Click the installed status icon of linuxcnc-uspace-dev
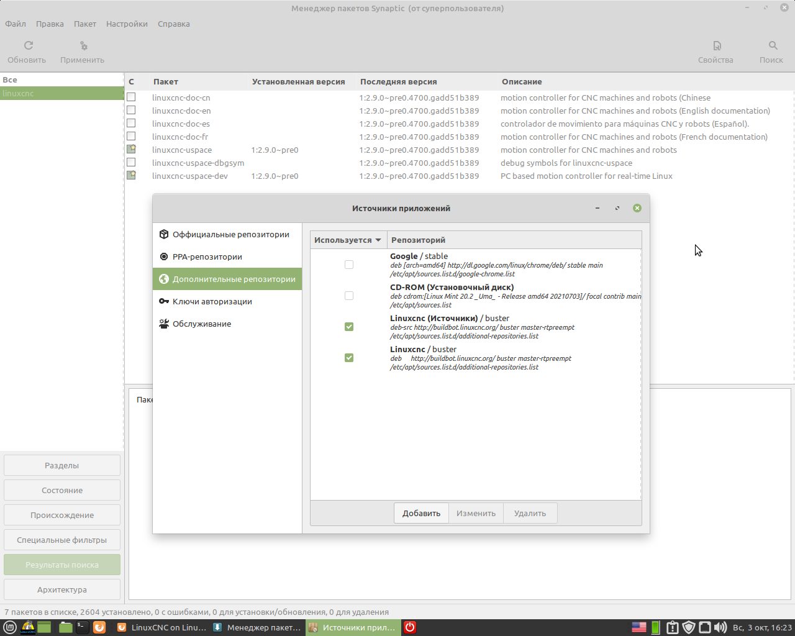Viewport: 795px width, 636px height. tap(131, 175)
